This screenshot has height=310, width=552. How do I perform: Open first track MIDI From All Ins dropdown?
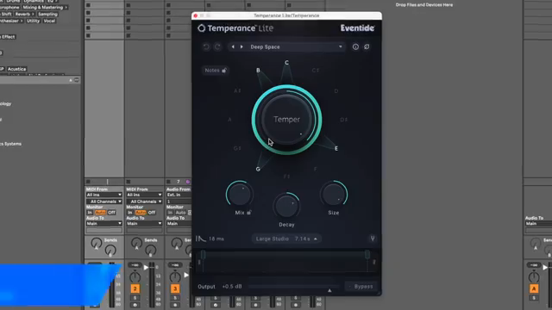[x=103, y=195]
